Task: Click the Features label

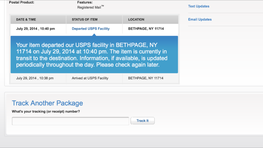Action: tap(85, 2)
